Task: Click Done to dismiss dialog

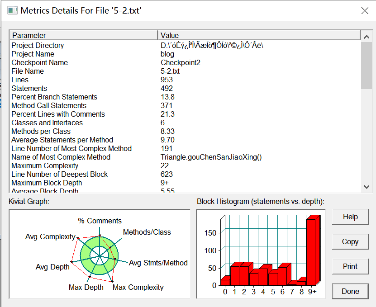Action: (x=350, y=291)
